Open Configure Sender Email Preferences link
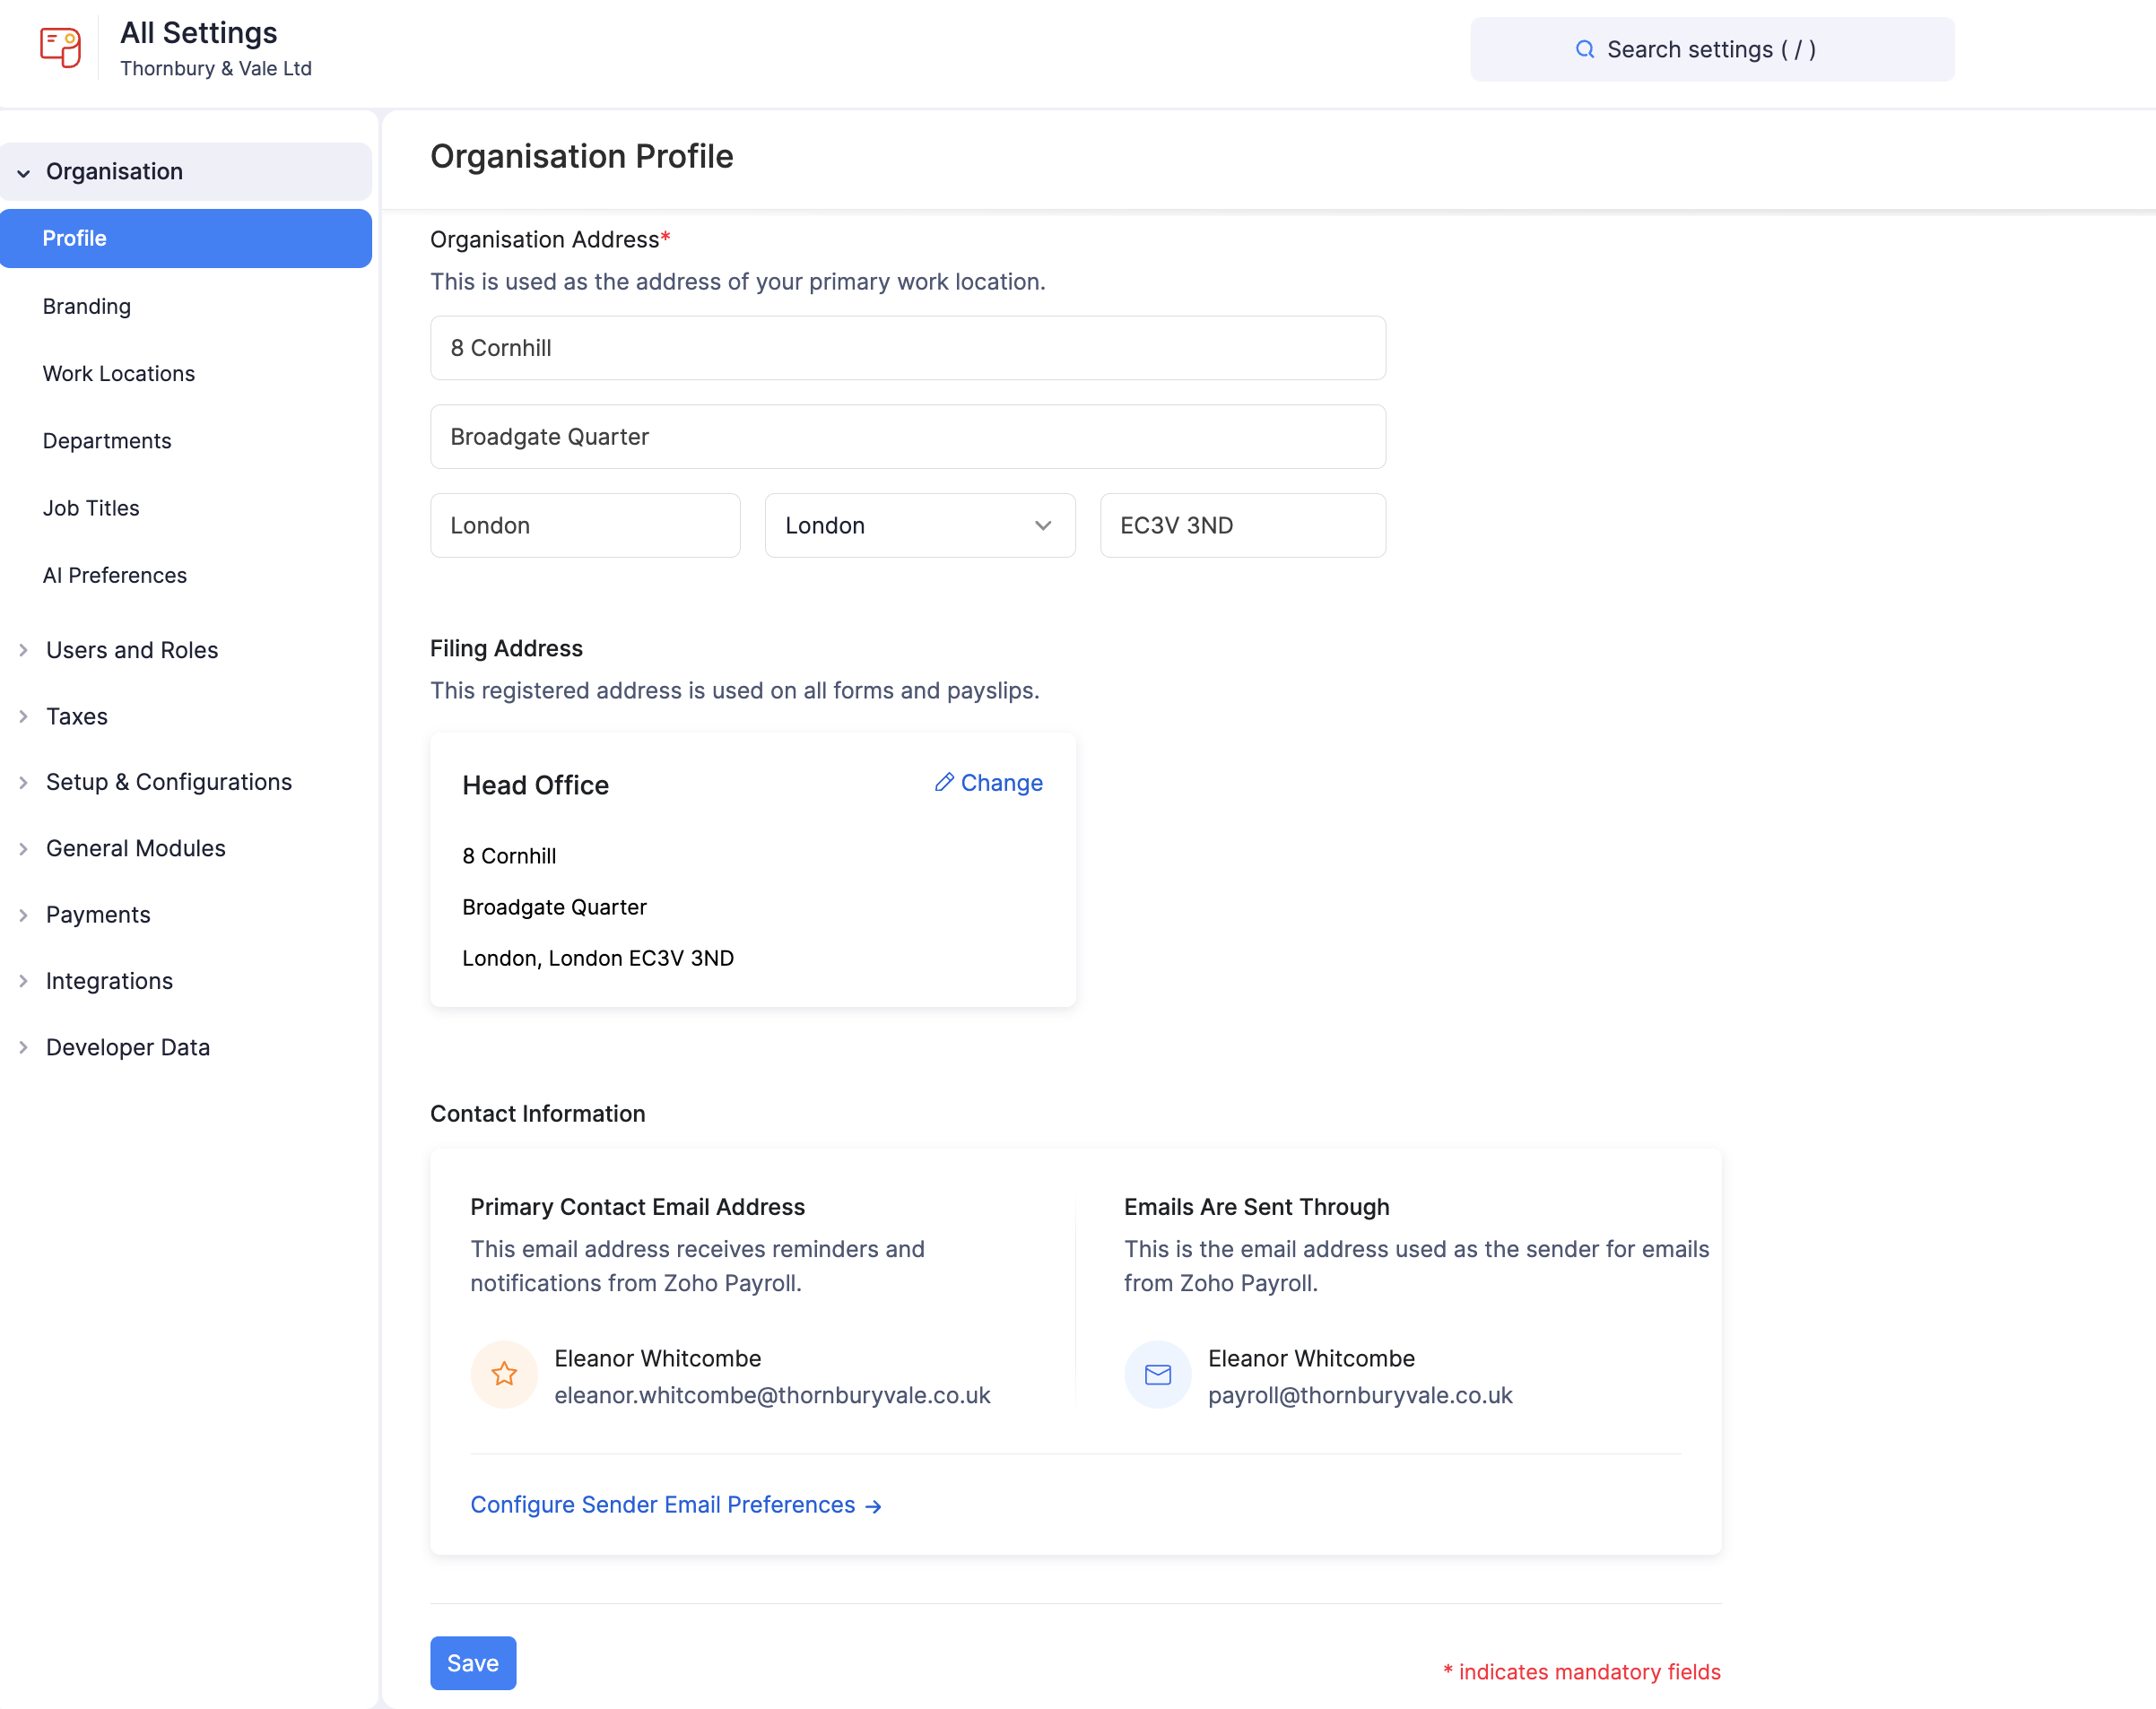This screenshot has height=1709, width=2156. pos(676,1505)
